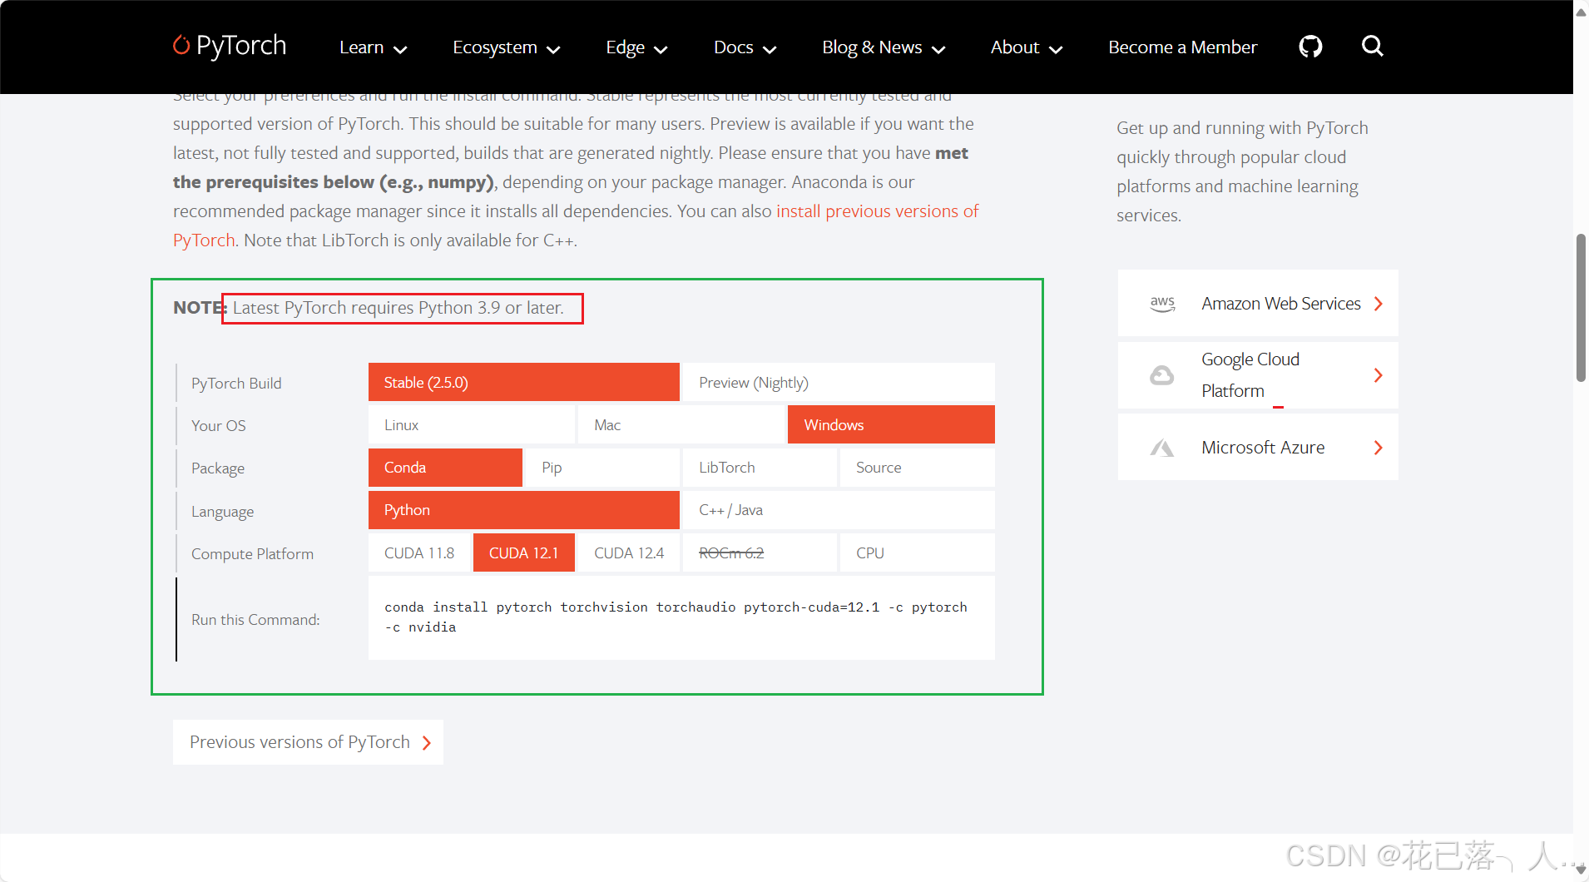Click the Your OS row label
This screenshot has height=882, width=1589.
[219, 426]
